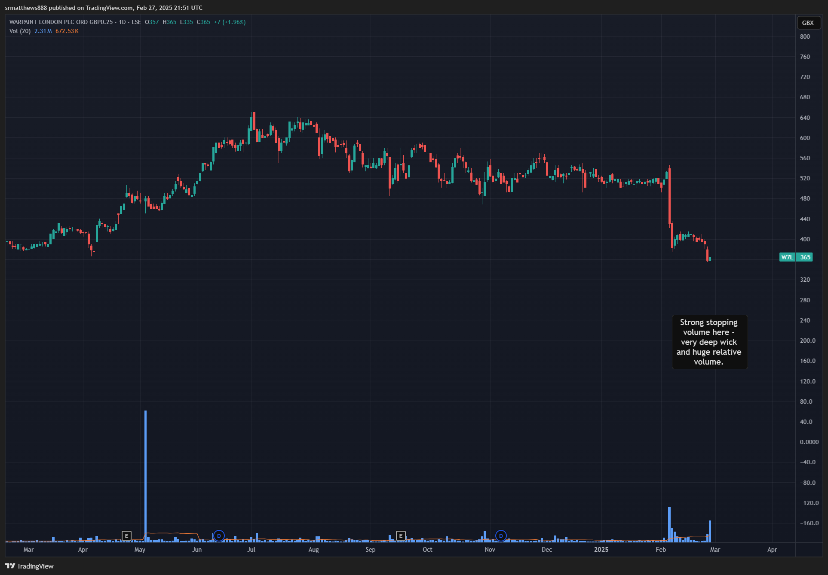Image resolution: width=828 pixels, height=575 pixels.
Task: Click the TradingView logo
Action: (29, 566)
